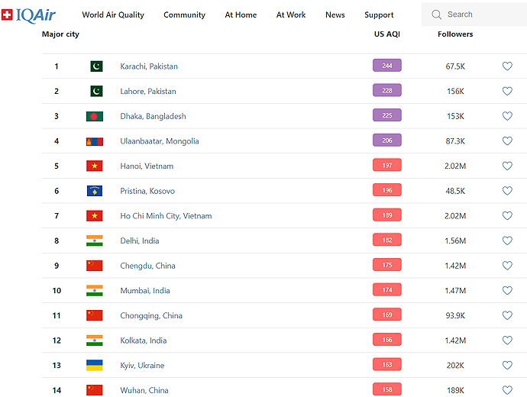Follow Wuhan using its heart icon
This screenshot has height=397, width=527.
[x=507, y=390]
